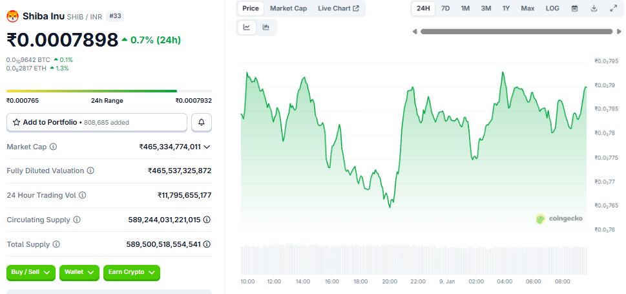
Task: Select the 1Y time range
Action: click(x=506, y=8)
